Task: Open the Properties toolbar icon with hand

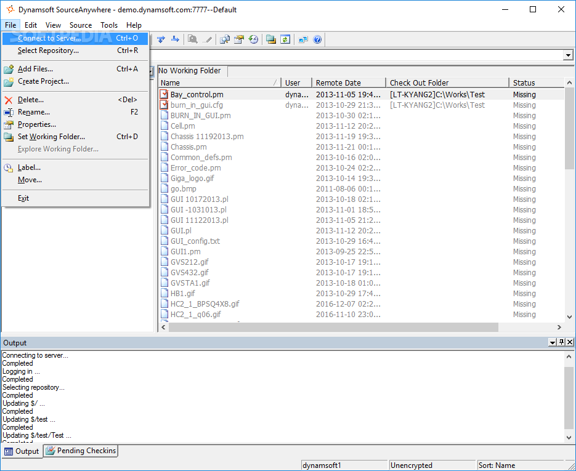Action: coord(239,39)
